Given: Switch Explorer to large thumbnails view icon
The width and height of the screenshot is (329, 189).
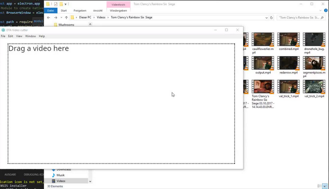Looking at the screenshot, I should click(x=325, y=186).
